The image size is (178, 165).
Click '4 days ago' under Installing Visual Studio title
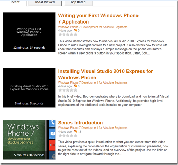pos(65,86)
